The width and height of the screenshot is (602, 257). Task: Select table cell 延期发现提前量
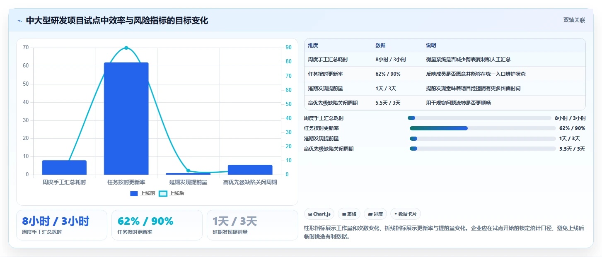coord(325,89)
